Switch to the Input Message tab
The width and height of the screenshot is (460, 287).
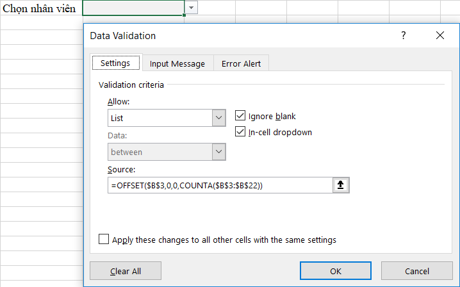[x=177, y=63]
